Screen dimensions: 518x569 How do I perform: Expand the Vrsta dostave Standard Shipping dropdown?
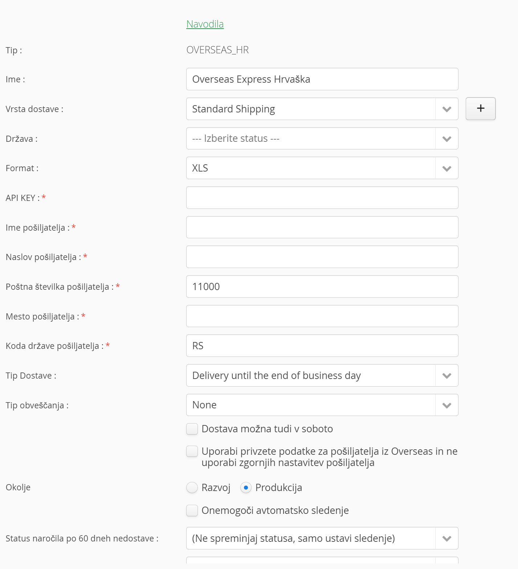point(322,109)
